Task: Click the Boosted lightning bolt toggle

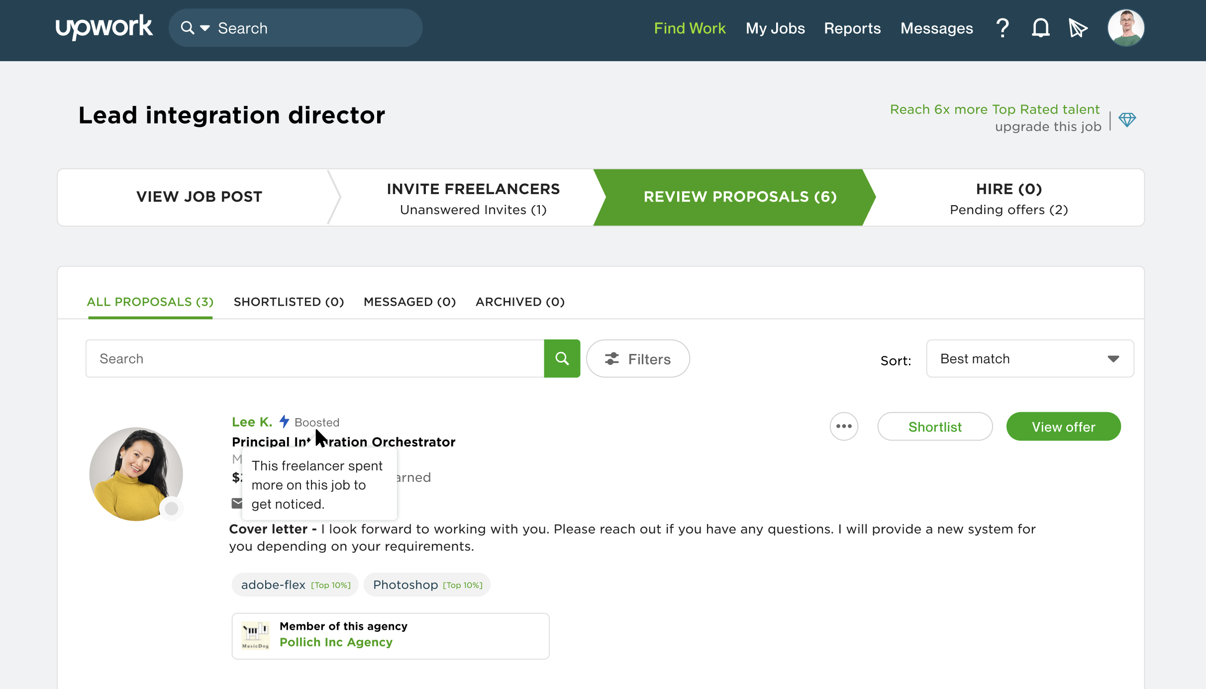Action: click(x=284, y=422)
